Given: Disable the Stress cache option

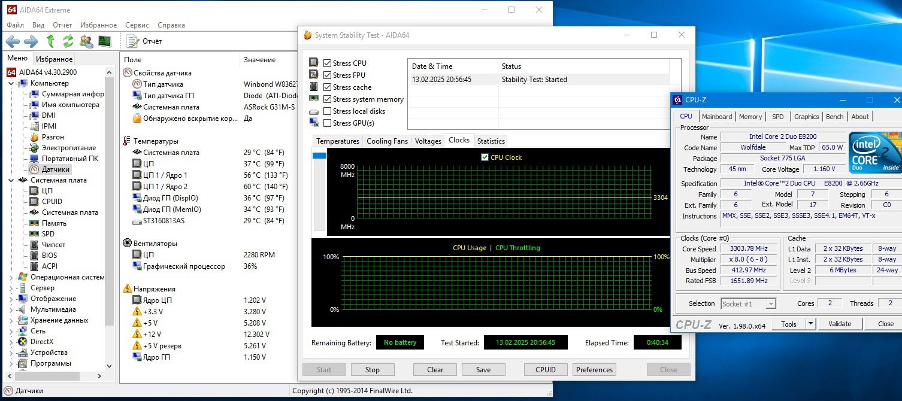Looking at the screenshot, I should point(327,87).
